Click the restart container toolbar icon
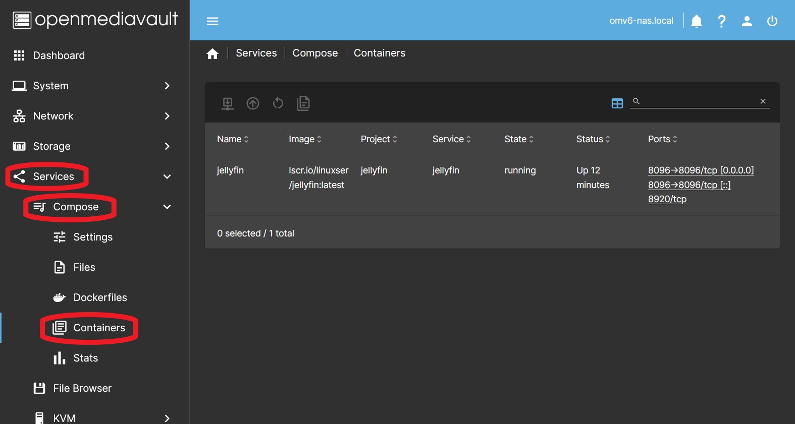This screenshot has width=795, height=424. [278, 103]
